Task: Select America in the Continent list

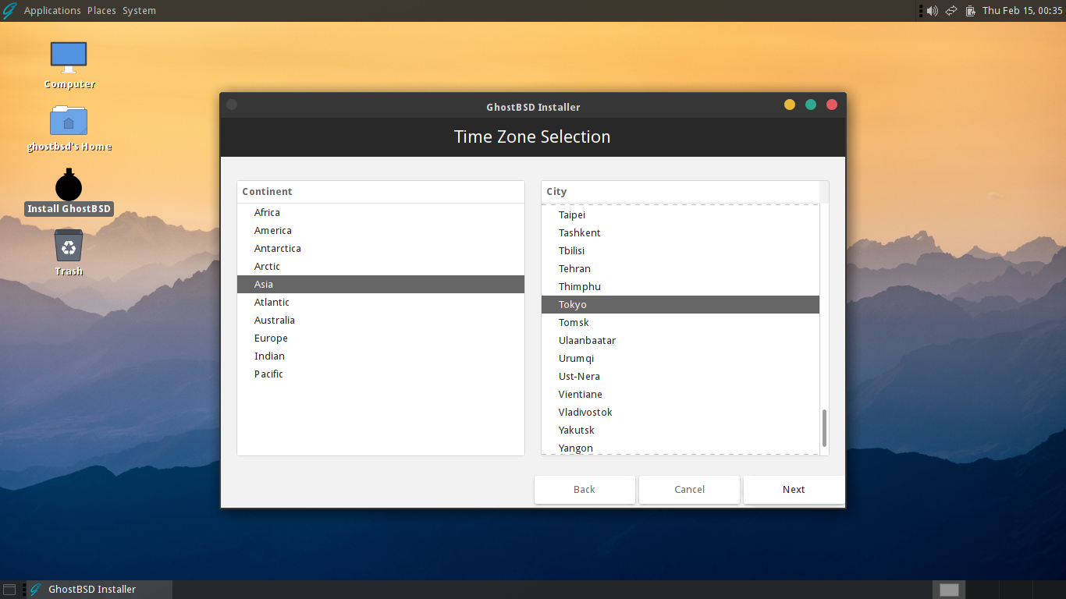Action: click(381, 231)
